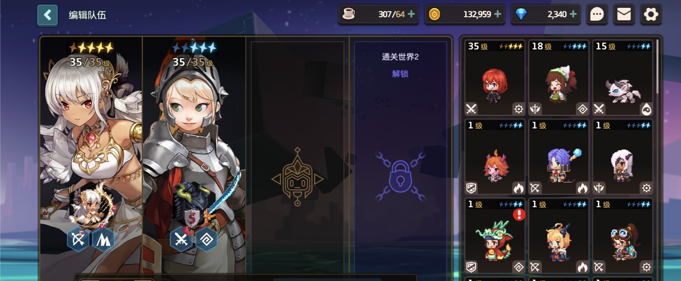Open the settings gear icon
Screen dimensions: 681x281
click(651, 15)
